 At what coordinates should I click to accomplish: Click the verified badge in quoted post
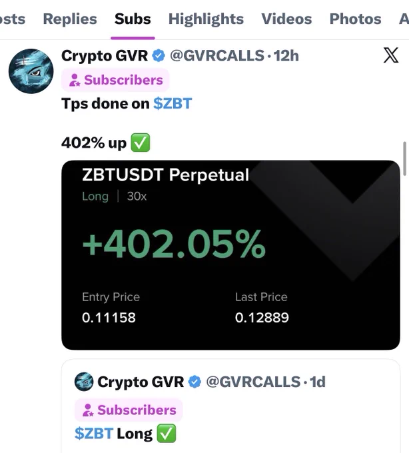[195, 382]
